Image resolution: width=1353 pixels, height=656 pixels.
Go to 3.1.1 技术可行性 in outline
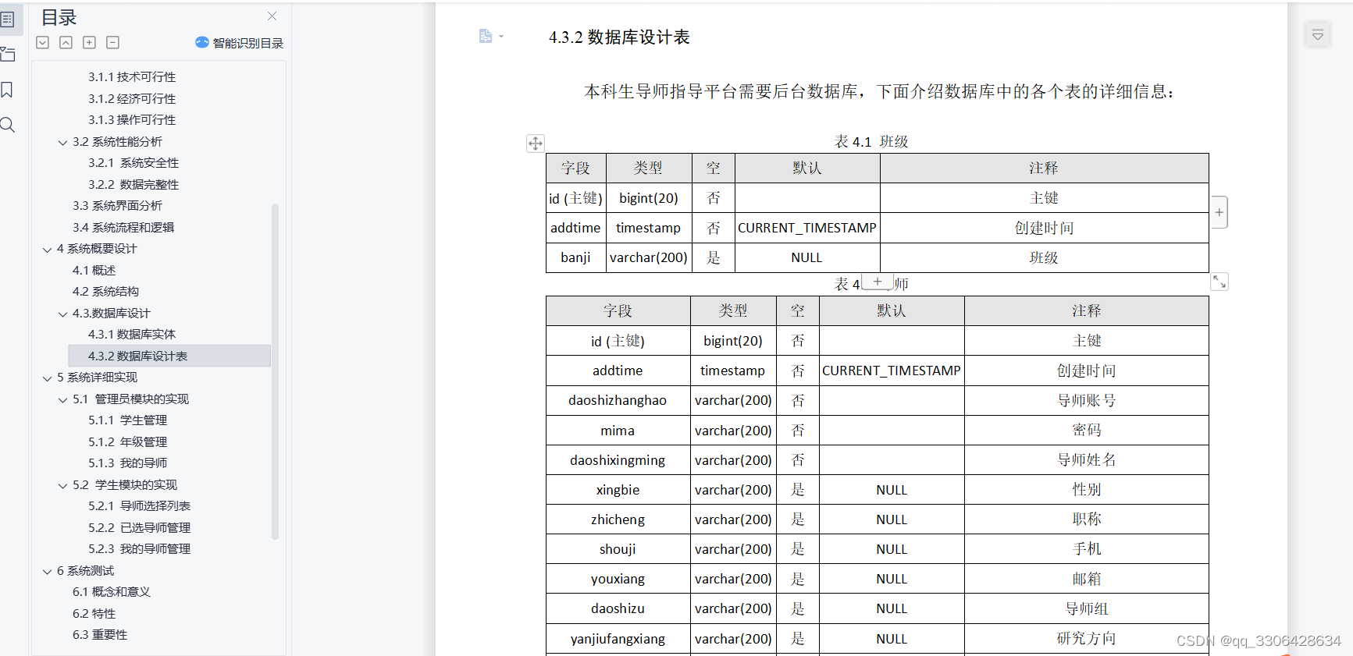[132, 76]
